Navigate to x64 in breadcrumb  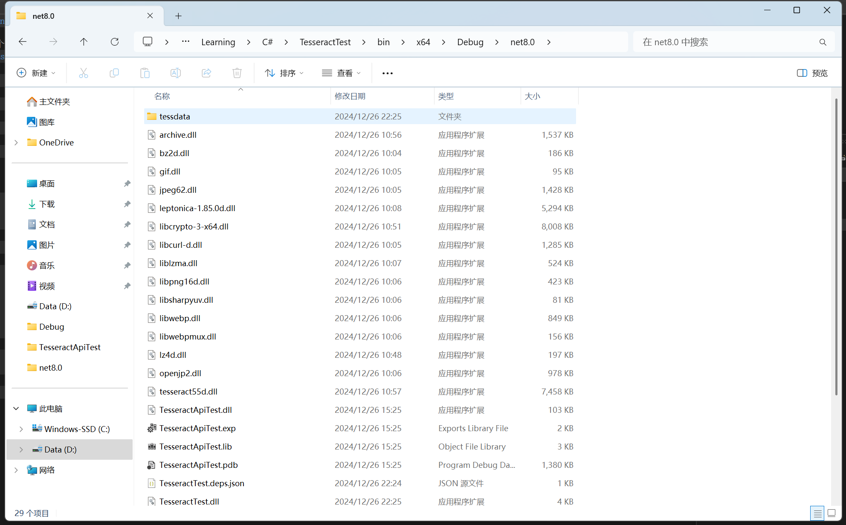pyautogui.click(x=423, y=42)
